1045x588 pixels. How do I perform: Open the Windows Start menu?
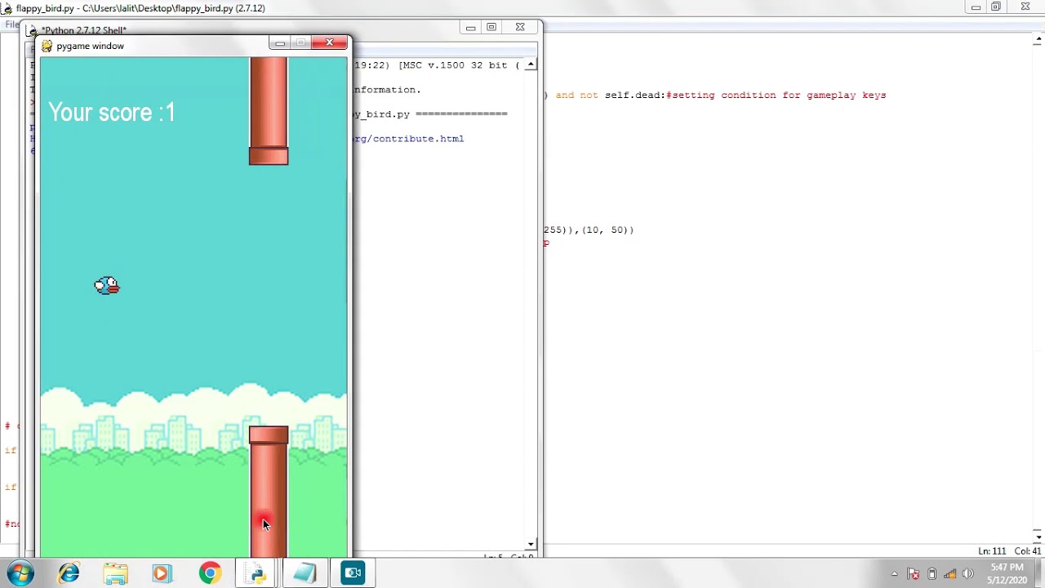point(21,572)
